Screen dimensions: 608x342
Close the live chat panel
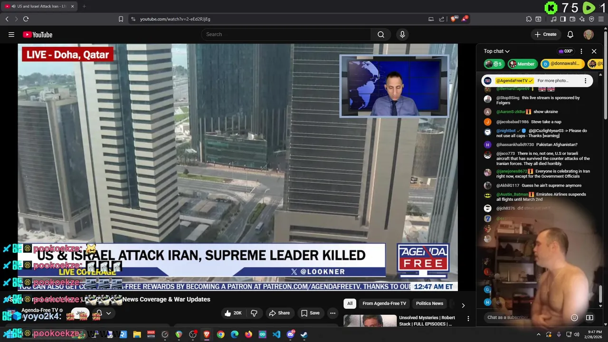tap(594, 51)
